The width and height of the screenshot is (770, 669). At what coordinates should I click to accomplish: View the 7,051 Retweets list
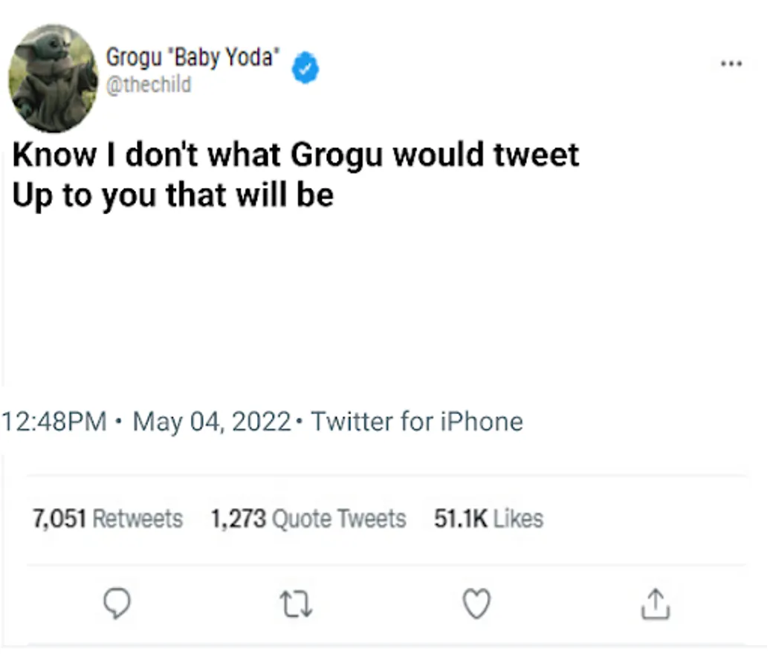coord(108,518)
